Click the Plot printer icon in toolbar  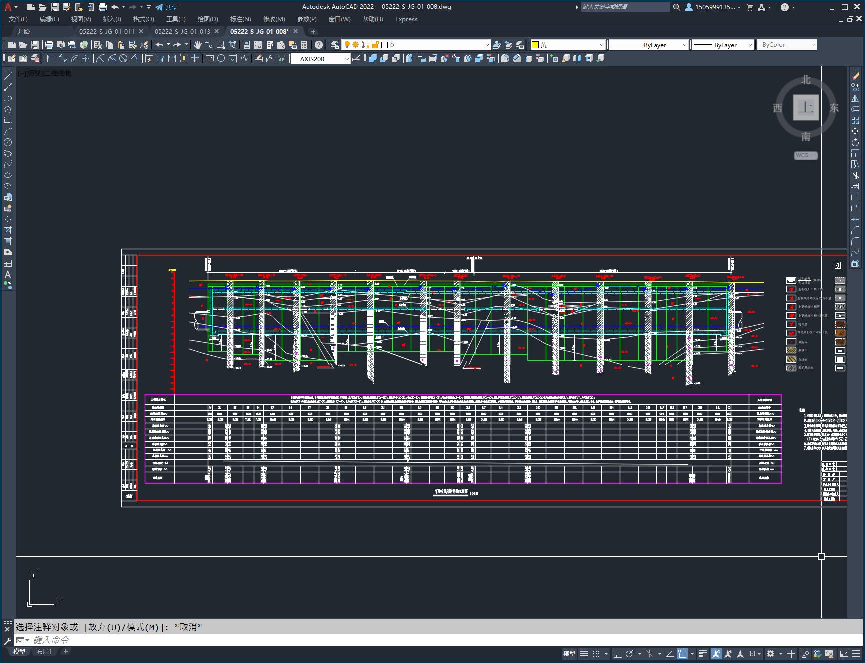tap(49, 45)
